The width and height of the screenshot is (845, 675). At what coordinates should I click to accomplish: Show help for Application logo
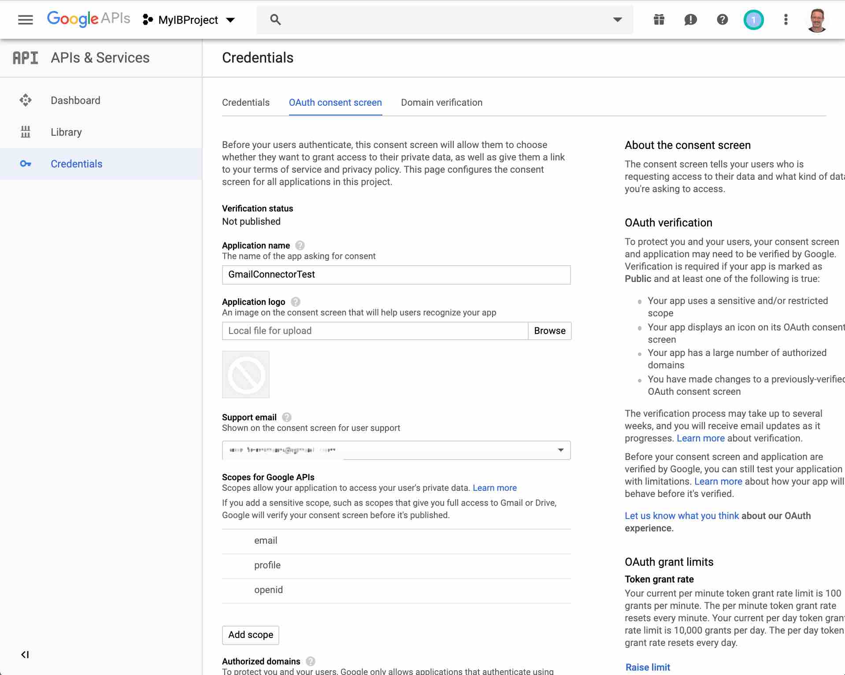[296, 302]
